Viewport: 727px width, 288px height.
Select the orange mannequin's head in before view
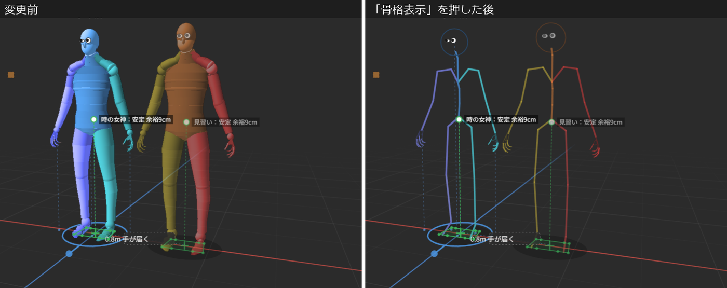(185, 37)
